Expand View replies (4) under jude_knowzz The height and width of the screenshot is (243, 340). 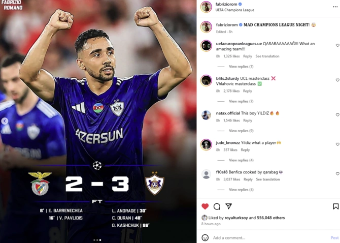point(241,160)
